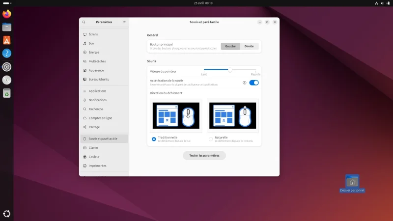Open the Help dock icon
The width and height of the screenshot is (393, 221).
coord(7,54)
